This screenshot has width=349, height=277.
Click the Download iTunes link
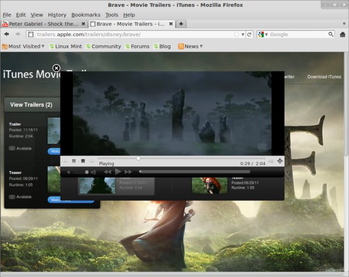click(324, 77)
